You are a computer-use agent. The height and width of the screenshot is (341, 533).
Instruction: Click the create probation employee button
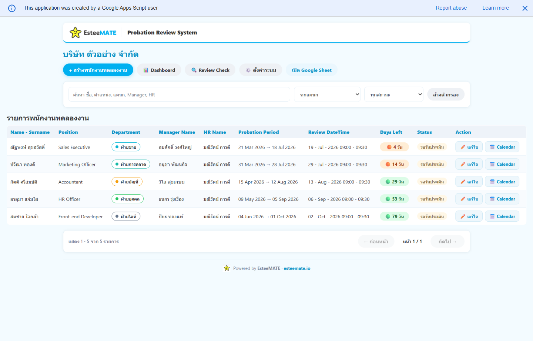(x=98, y=70)
